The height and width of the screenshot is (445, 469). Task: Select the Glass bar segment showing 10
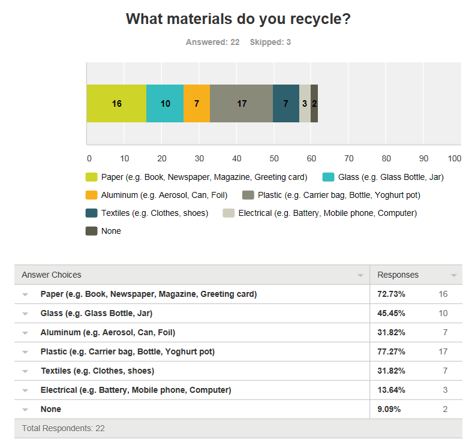[165, 104]
